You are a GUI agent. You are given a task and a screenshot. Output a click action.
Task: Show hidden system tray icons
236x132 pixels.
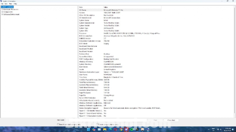pos(209,129)
